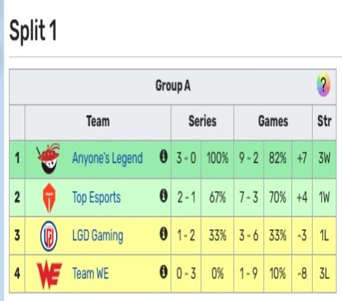342x301 pixels.
Task: Open info icon beside Top Esports
Action: 163,196
